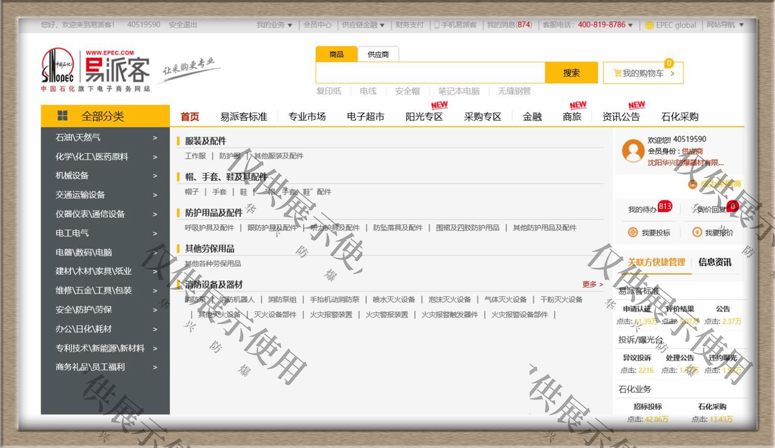The image size is (775, 448).
Task: Select the 供应商 search tab
Action: [378, 54]
